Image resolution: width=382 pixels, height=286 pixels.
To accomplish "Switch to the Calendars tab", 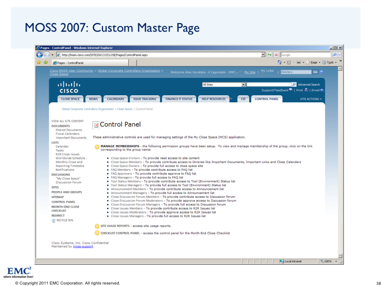I will coord(116,99).
